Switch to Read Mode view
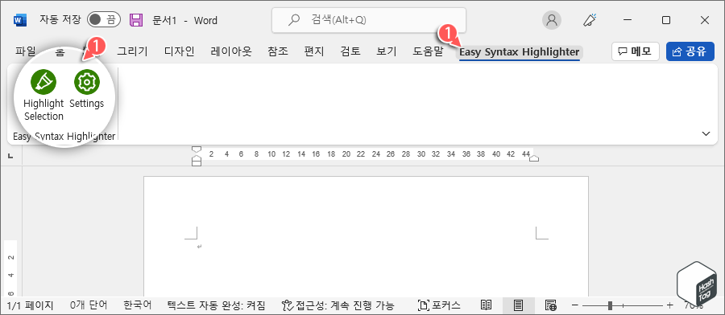725x315 pixels. coord(486,305)
